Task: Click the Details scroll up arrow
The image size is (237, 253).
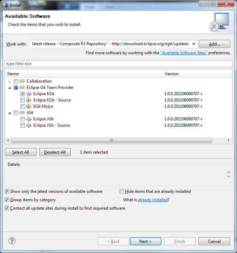Action: [x=229, y=172]
